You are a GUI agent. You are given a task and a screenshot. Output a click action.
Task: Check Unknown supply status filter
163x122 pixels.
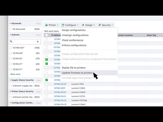pyautogui.click(x=11, y=86)
